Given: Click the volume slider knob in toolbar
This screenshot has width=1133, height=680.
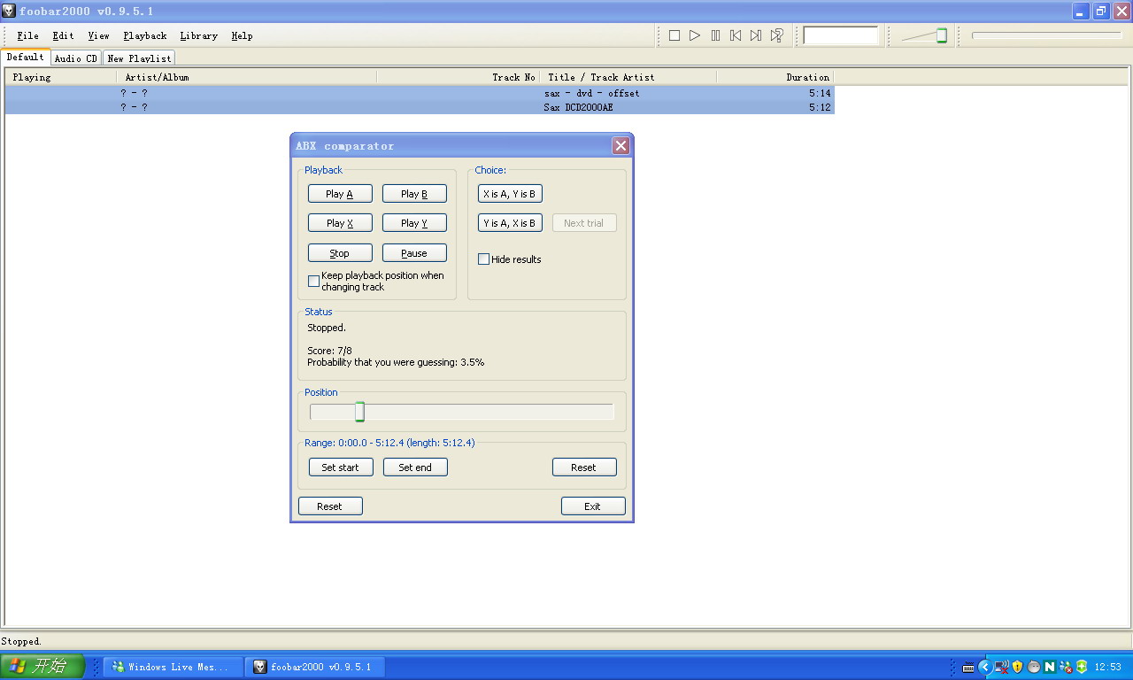Looking at the screenshot, I should tap(942, 35).
